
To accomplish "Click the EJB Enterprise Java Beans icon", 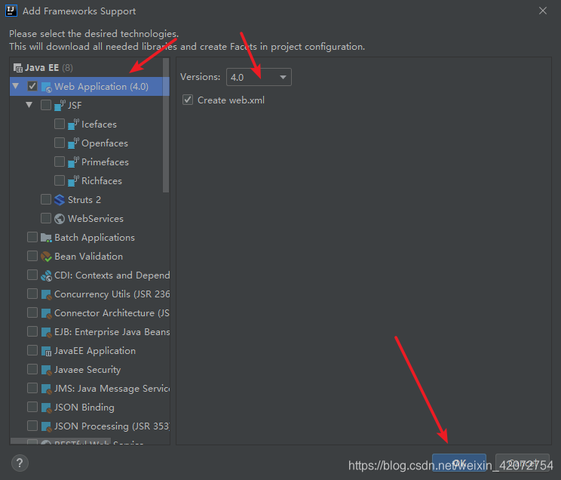I will point(47,332).
